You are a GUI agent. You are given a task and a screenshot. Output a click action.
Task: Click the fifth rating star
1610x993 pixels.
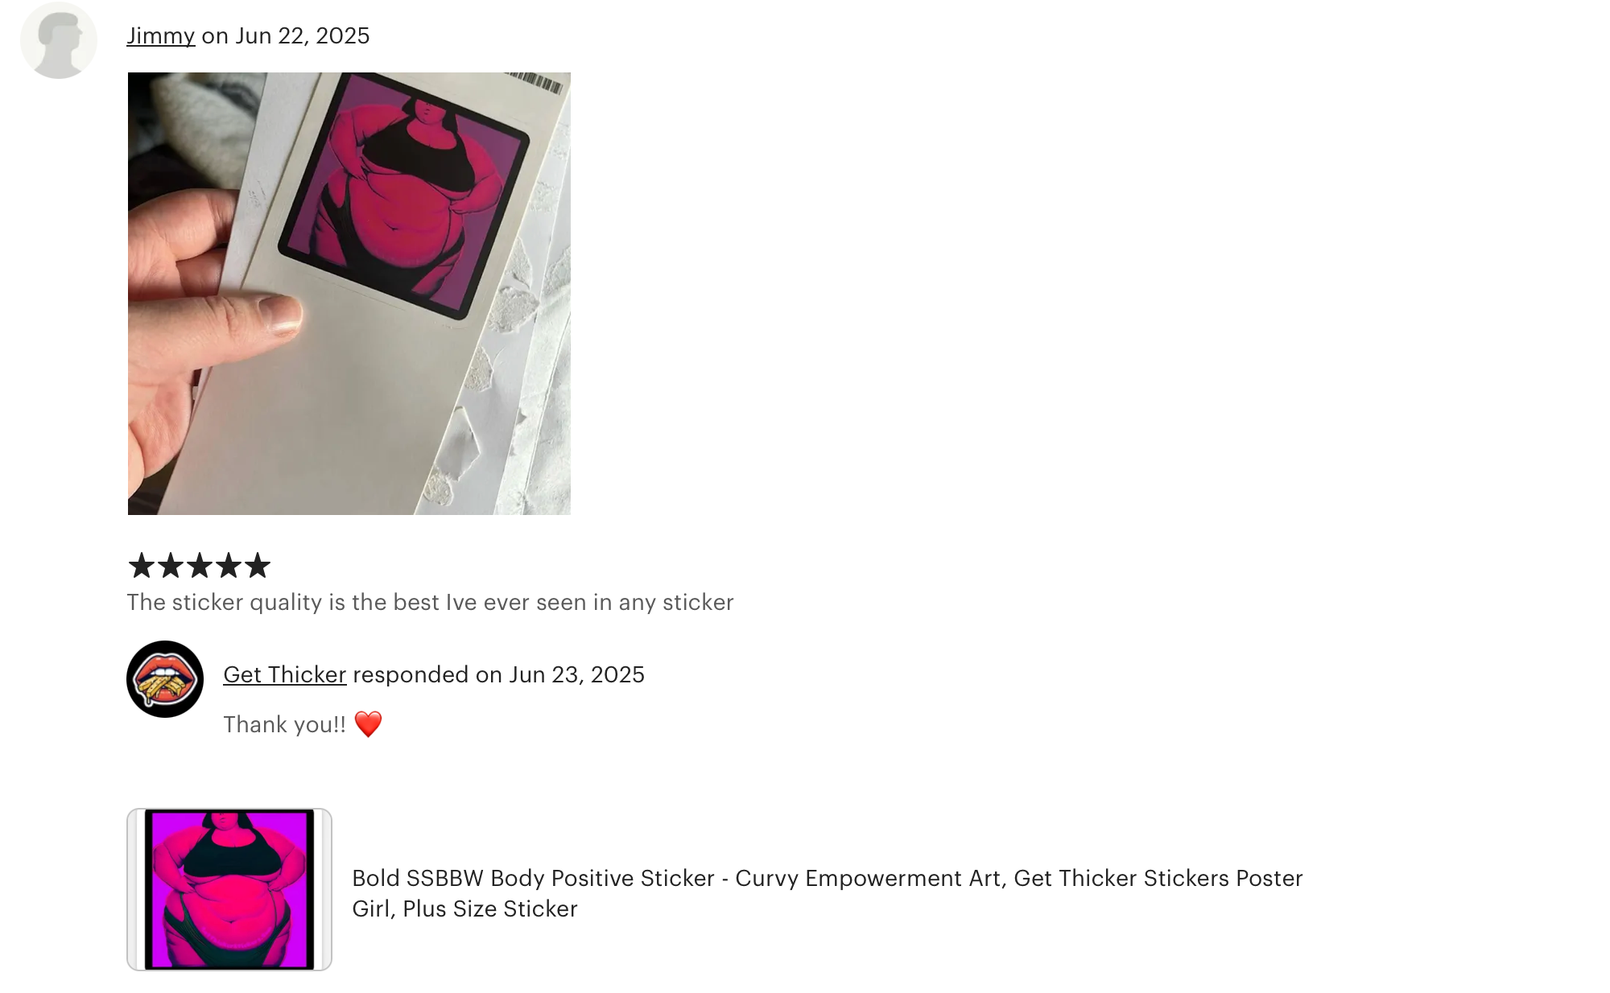[258, 566]
